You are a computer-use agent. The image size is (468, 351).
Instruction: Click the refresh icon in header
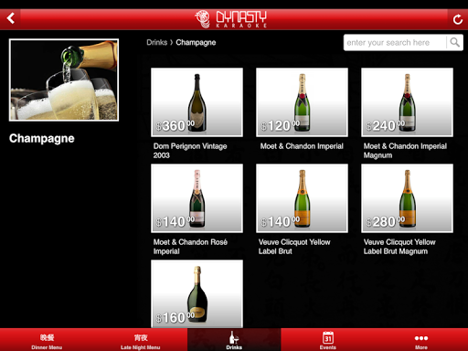tap(458, 19)
